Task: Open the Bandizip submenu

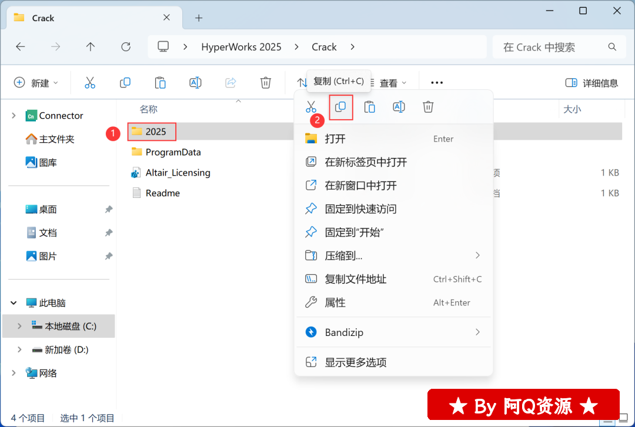Action: coord(393,332)
